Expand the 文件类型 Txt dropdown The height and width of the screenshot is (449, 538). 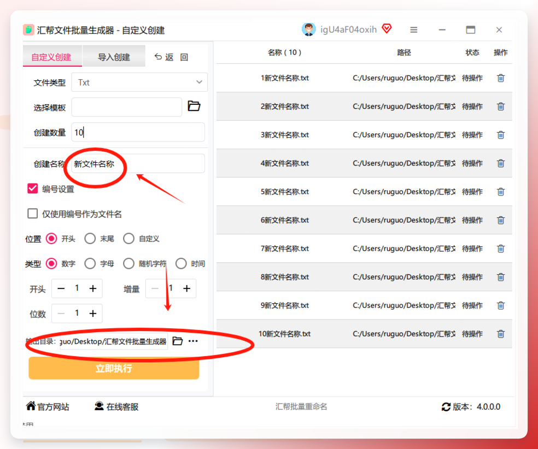pos(139,82)
